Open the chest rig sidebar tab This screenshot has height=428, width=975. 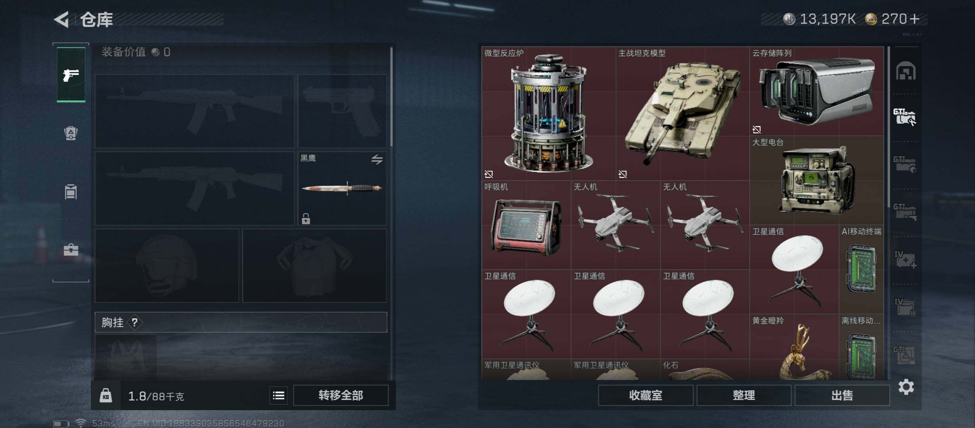tap(71, 192)
